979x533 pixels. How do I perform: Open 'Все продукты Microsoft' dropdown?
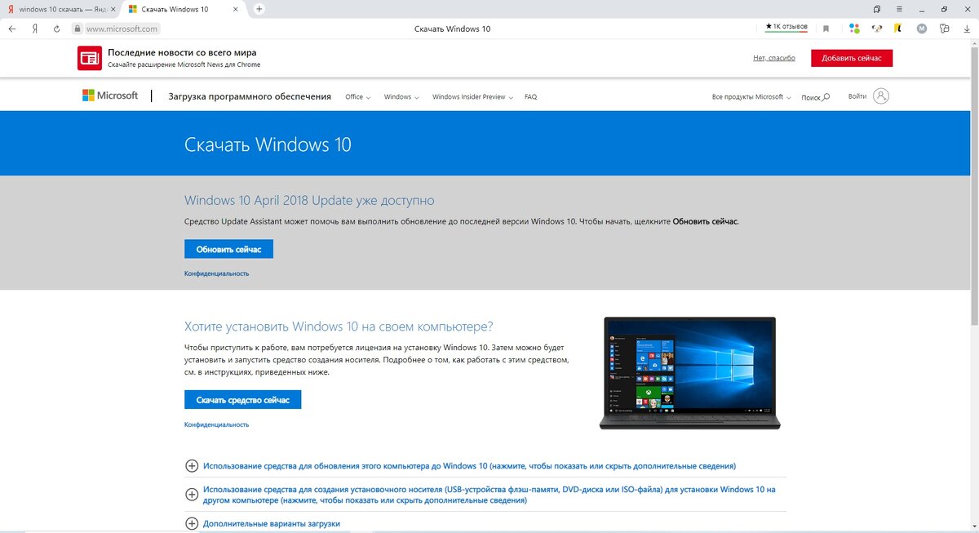[751, 96]
